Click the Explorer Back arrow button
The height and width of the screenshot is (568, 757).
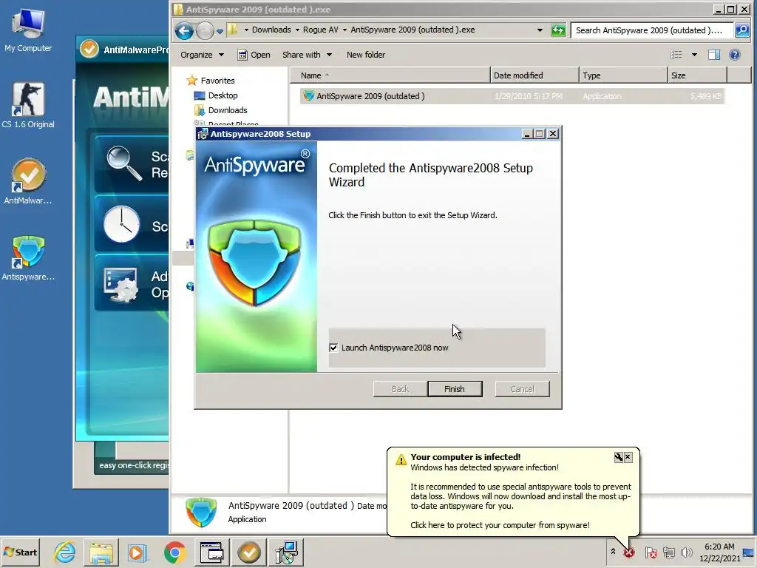click(184, 31)
